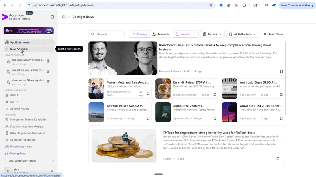Bookmark the Earendil Raises $787M article

pos(215,95)
